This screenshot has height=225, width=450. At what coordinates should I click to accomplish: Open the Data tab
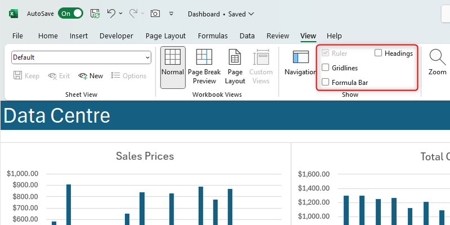pos(247,36)
